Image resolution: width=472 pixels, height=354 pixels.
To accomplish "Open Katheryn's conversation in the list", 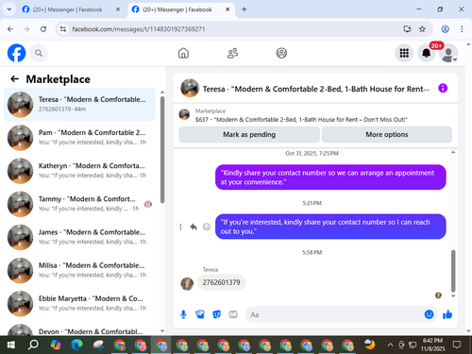I will click(79, 171).
